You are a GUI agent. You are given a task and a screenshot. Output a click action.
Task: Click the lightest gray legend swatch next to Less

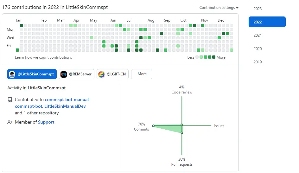pyautogui.click(x=197, y=57)
